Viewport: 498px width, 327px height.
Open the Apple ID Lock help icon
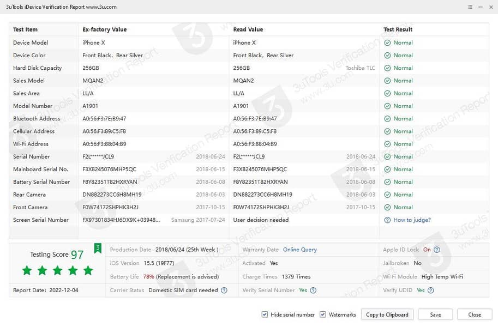pos(437,250)
